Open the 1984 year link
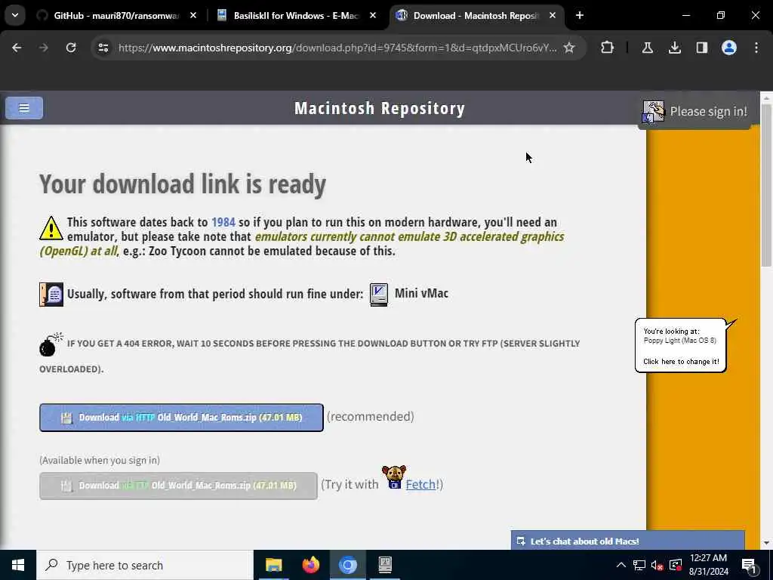The width and height of the screenshot is (773, 580). 223,223
